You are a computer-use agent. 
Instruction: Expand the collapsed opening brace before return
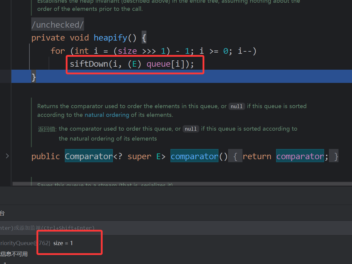coord(235,156)
